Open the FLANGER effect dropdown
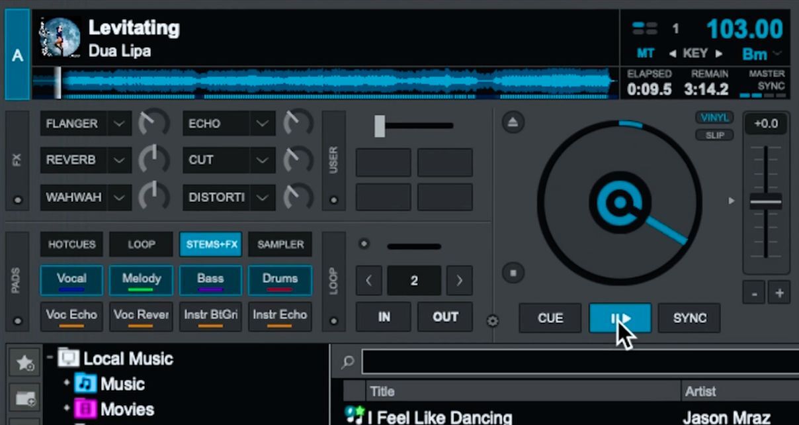799x425 pixels. coord(119,124)
